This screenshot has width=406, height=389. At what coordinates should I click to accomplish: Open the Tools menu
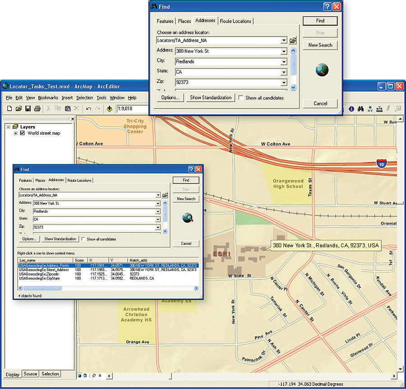click(x=101, y=98)
